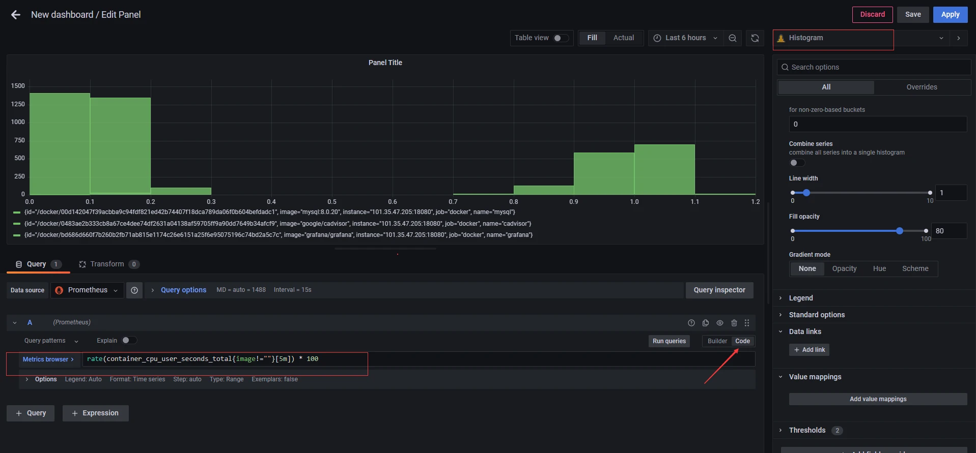Click the Prometheus data source logo
The width and height of the screenshot is (976, 453).
(x=59, y=290)
